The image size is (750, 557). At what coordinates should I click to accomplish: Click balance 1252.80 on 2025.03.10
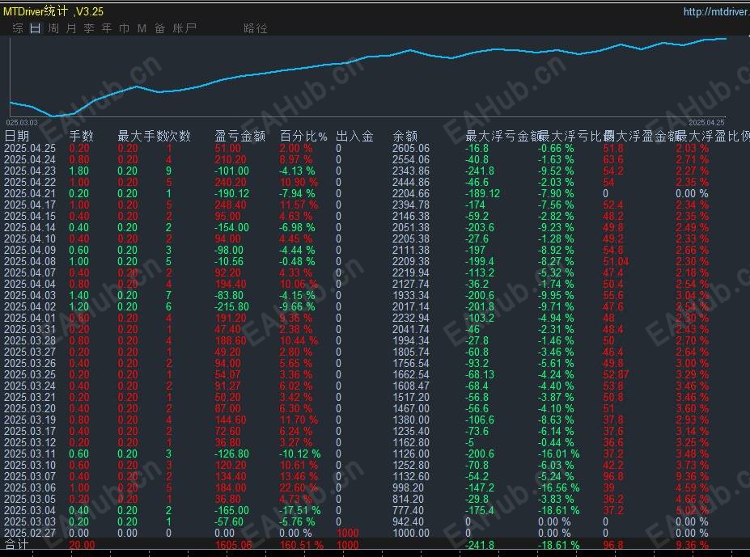(x=411, y=465)
